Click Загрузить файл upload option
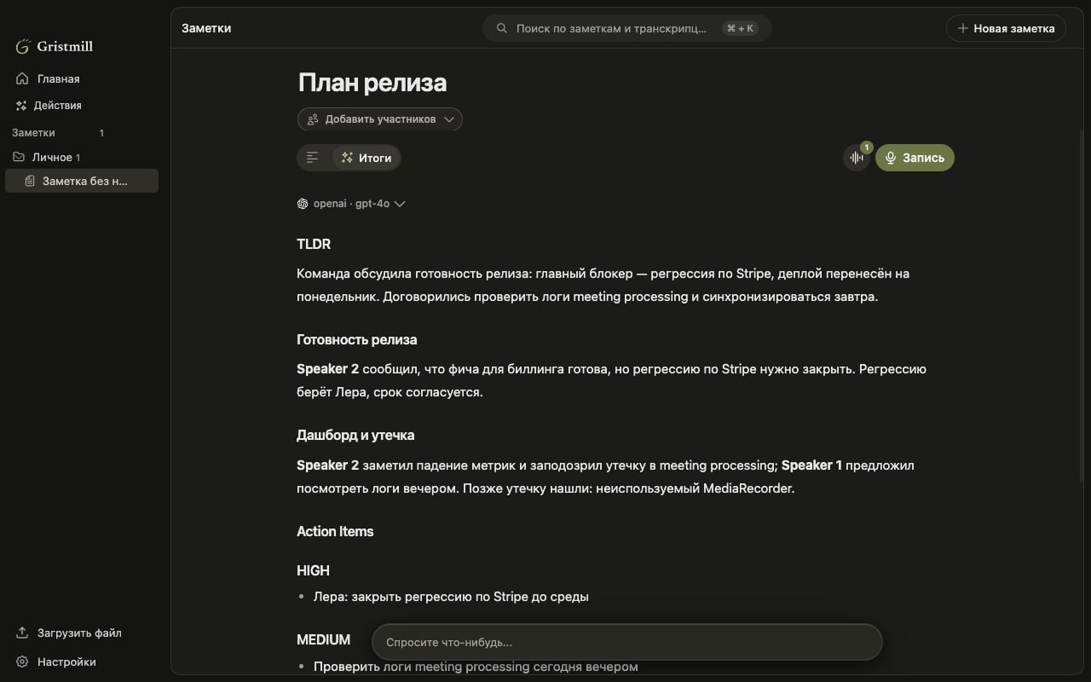The width and height of the screenshot is (1091, 682). pos(69,633)
